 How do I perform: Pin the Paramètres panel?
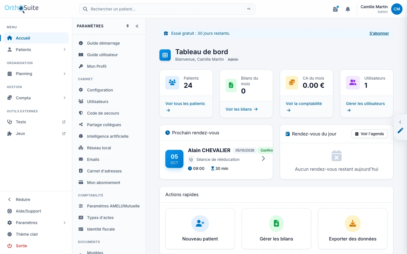coord(128,26)
